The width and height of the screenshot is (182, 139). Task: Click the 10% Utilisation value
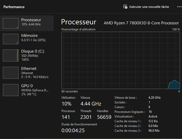tap(66, 104)
